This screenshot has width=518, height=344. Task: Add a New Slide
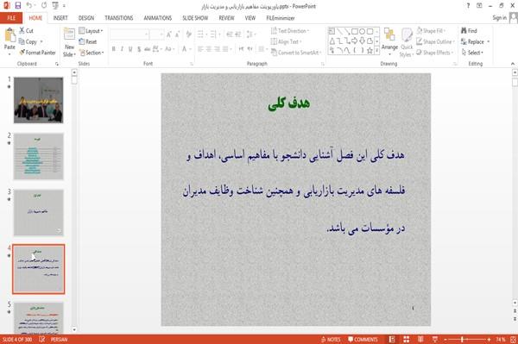[x=69, y=43]
